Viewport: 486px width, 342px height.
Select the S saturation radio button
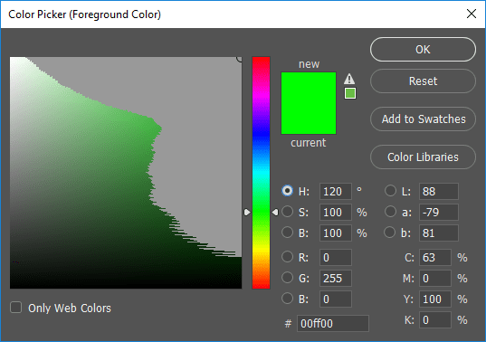coord(287,212)
